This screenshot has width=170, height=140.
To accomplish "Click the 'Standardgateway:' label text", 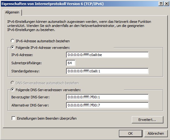I will pos(25,71).
